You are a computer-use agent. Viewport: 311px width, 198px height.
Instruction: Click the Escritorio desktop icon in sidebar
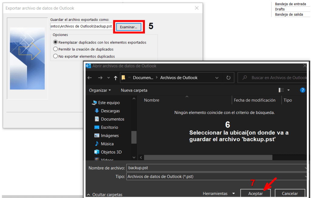click(97, 127)
